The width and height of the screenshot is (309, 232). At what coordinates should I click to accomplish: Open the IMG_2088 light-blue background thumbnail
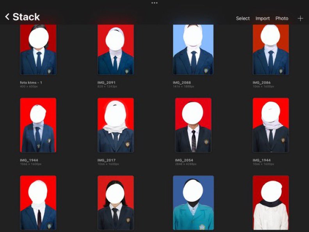coord(193,50)
